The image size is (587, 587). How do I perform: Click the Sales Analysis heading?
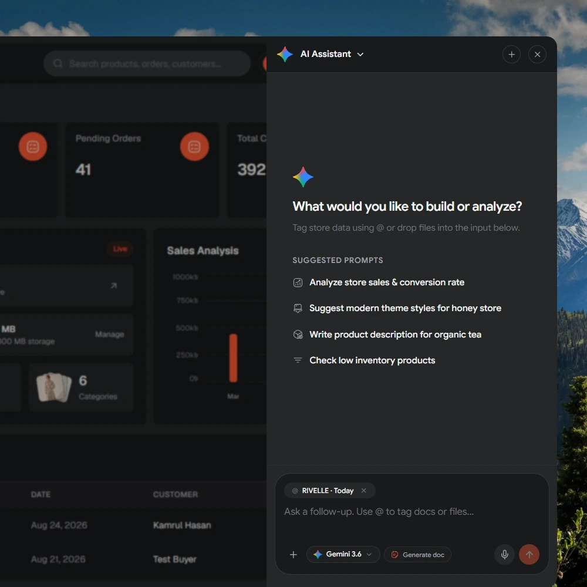pos(203,251)
